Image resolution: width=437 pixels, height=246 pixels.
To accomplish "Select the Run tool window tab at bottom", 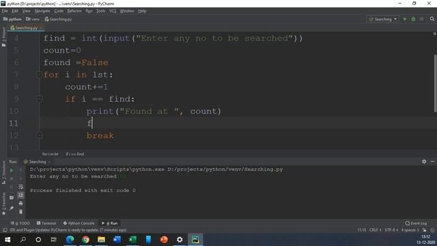I will point(110,223).
